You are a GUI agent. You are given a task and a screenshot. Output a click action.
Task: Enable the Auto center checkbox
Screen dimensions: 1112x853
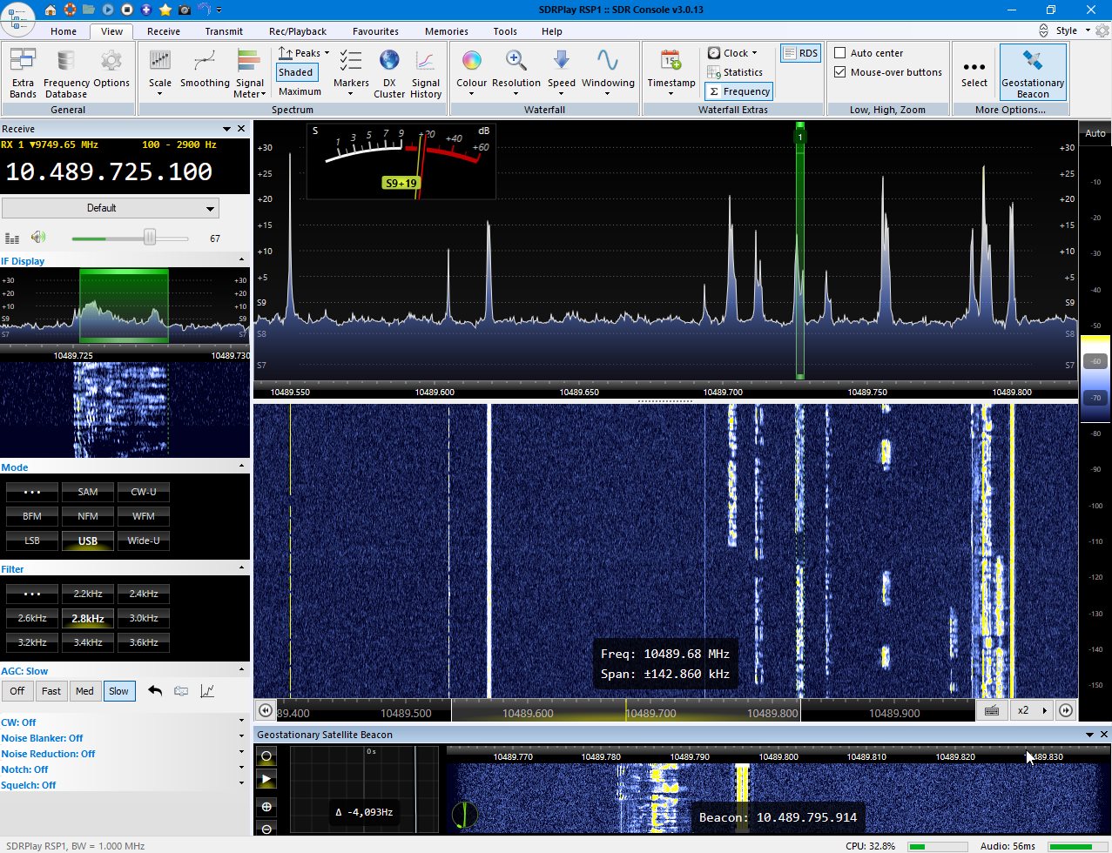(840, 53)
